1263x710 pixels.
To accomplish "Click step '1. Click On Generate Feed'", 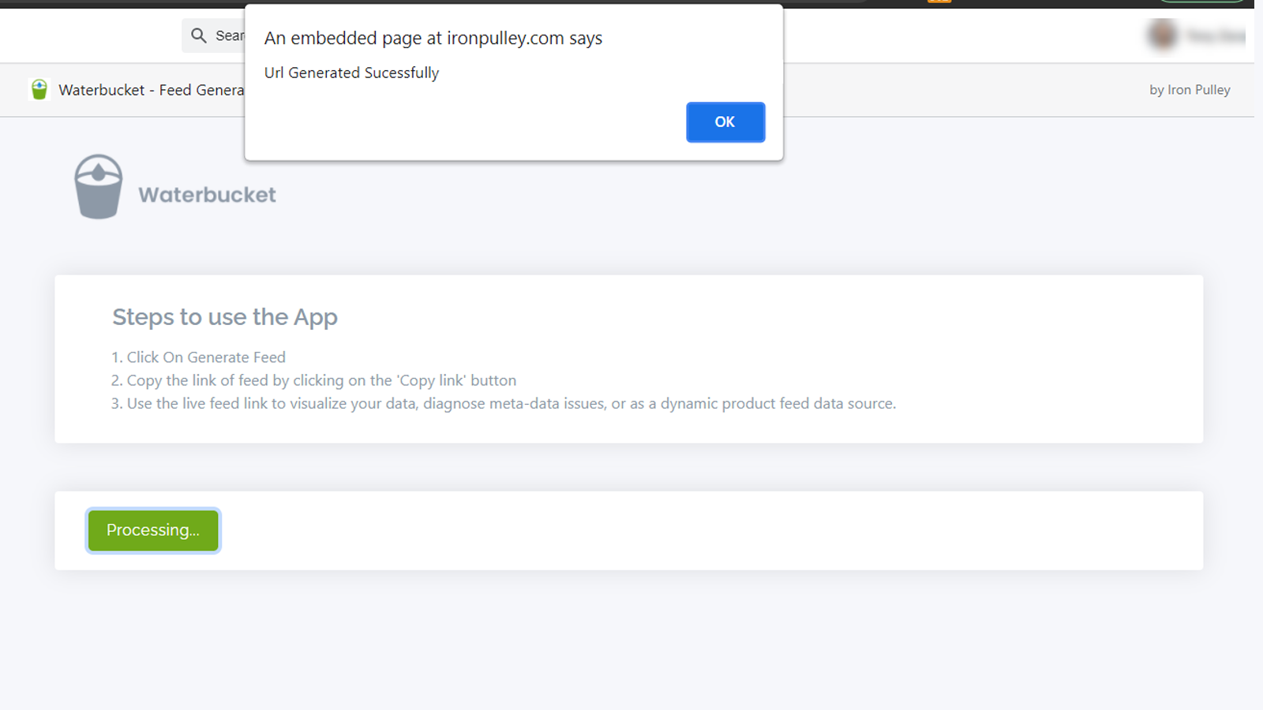I will pos(198,357).
